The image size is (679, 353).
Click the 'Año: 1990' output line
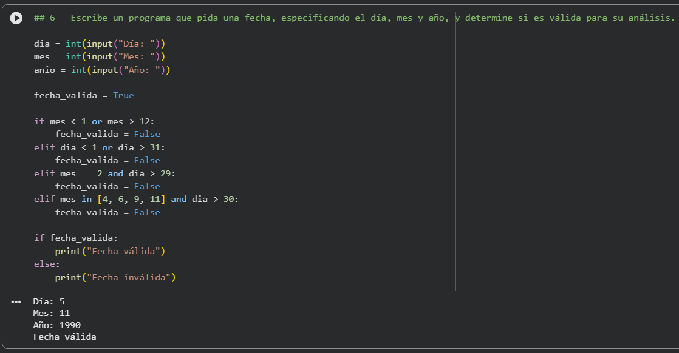click(56, 325)
